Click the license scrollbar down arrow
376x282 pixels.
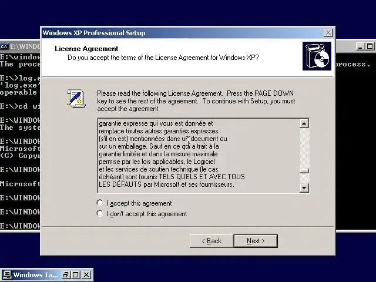click(304, 188)
